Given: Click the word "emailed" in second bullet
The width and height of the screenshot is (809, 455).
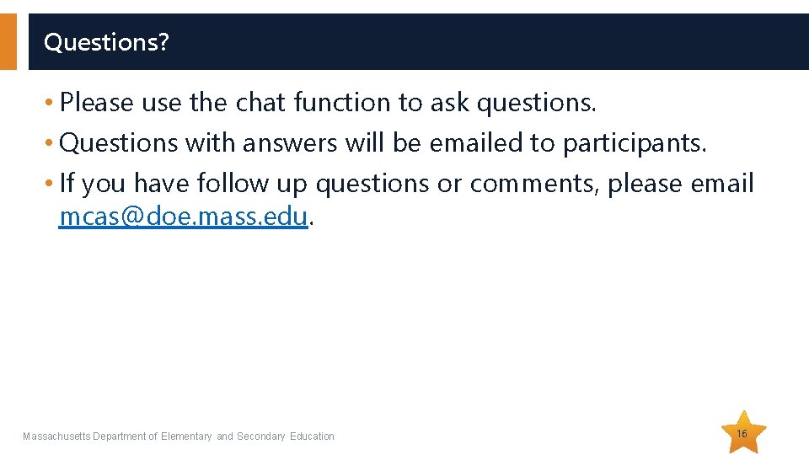Looking at the screenshot, I should tap(475, 142).
